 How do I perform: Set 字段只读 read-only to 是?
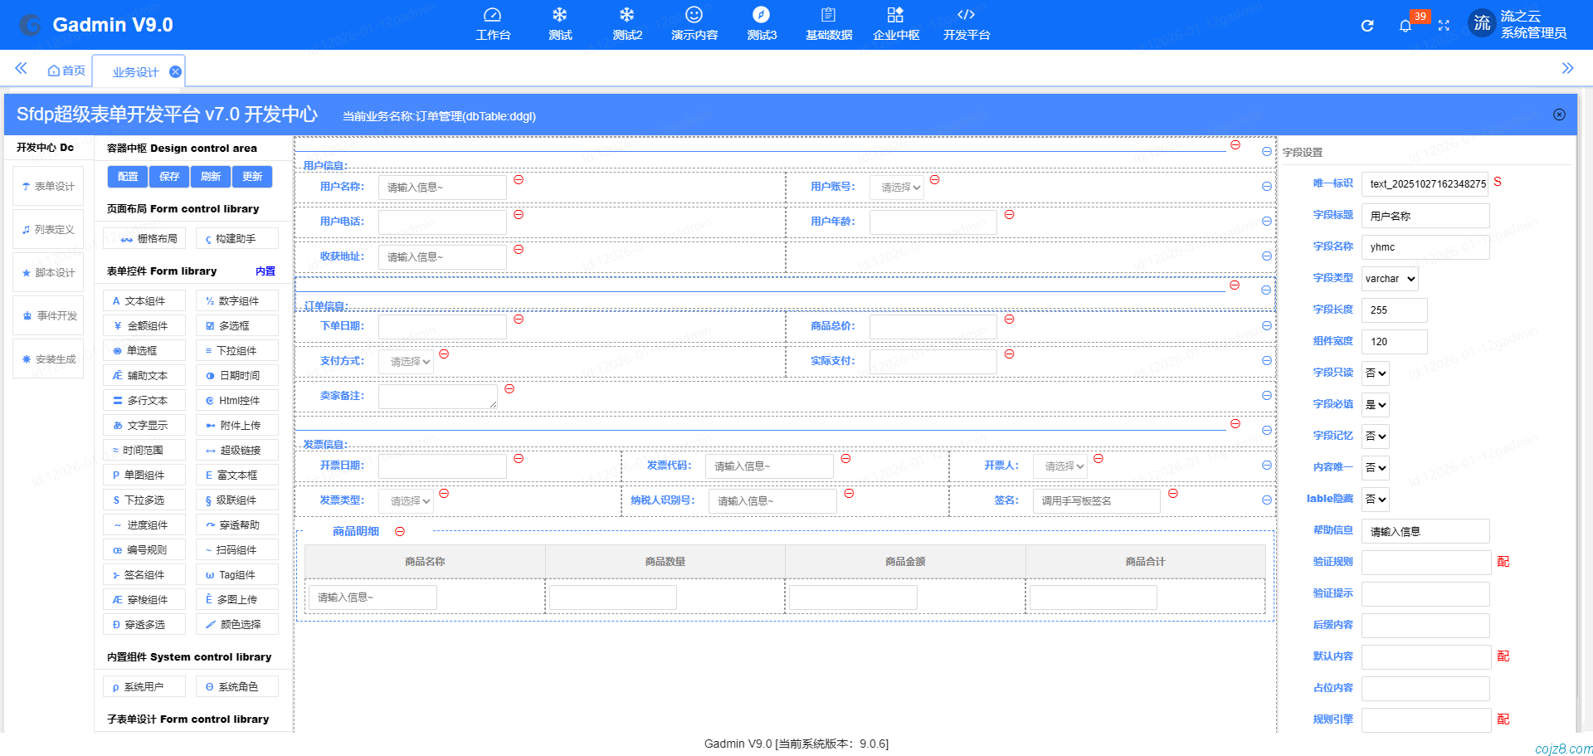(1374, 373)
